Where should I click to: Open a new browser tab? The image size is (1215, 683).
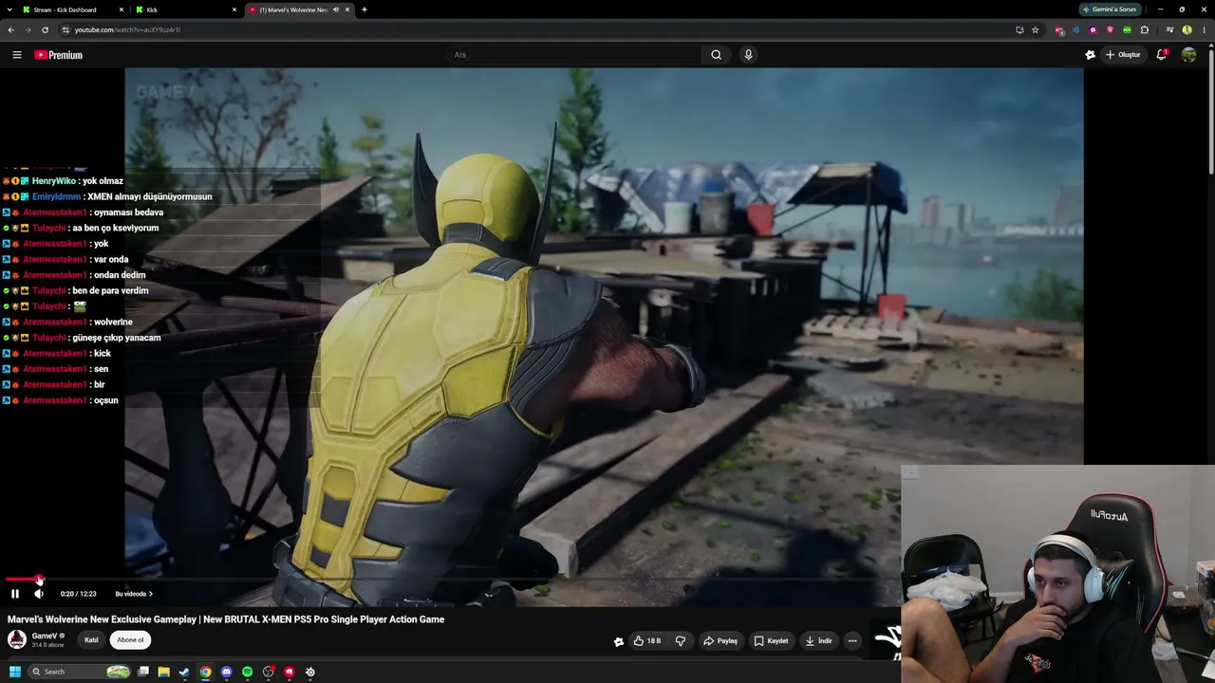pyautogui.click(x=364, y=9)
